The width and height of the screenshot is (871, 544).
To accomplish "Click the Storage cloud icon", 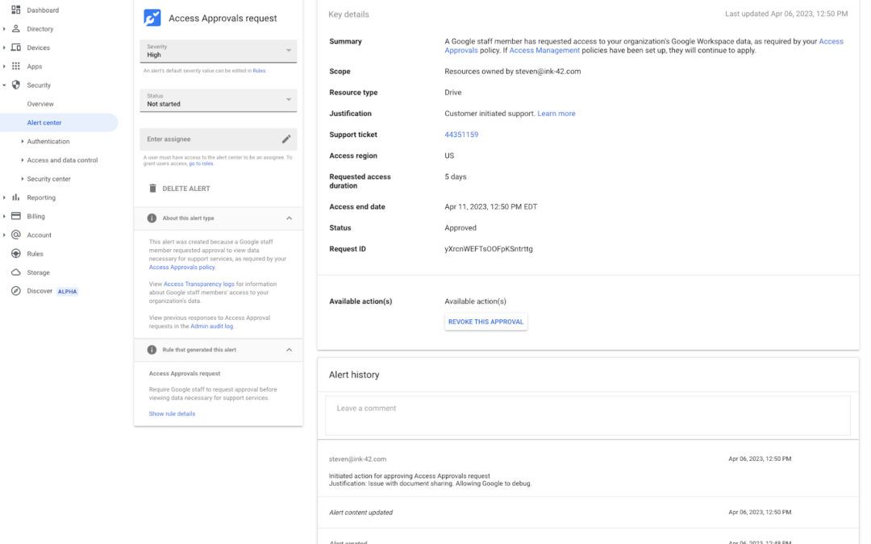I will [x=15, y=272].
